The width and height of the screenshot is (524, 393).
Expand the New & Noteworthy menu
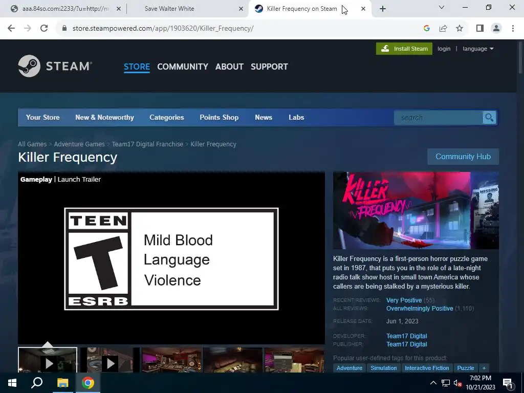(x=104, y=117)
